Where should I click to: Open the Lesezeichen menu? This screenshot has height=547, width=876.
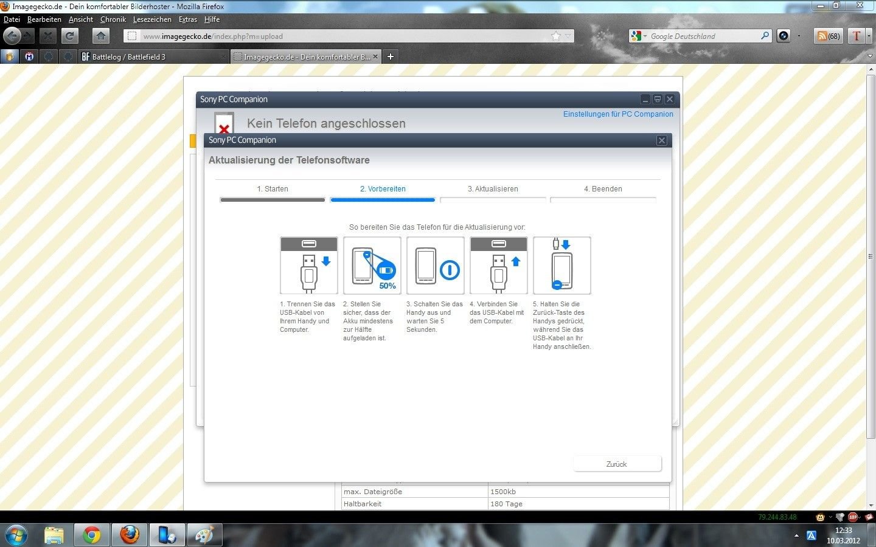coord(152,19)
